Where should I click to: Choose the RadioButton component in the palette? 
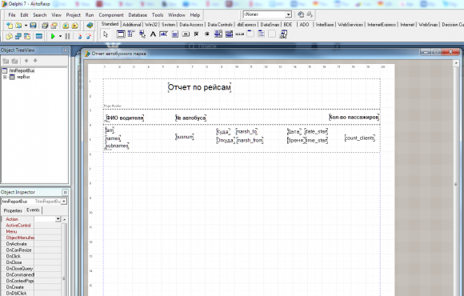click(207, 34)
